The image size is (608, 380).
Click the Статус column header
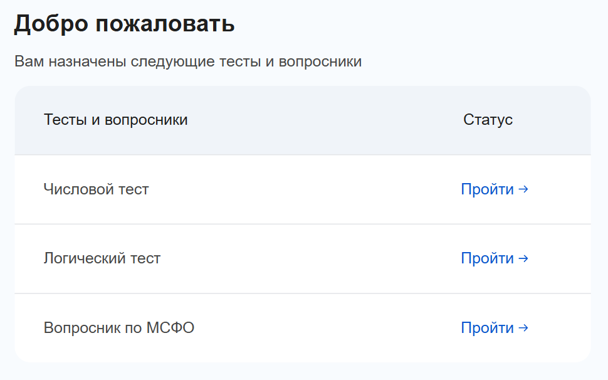487,119
